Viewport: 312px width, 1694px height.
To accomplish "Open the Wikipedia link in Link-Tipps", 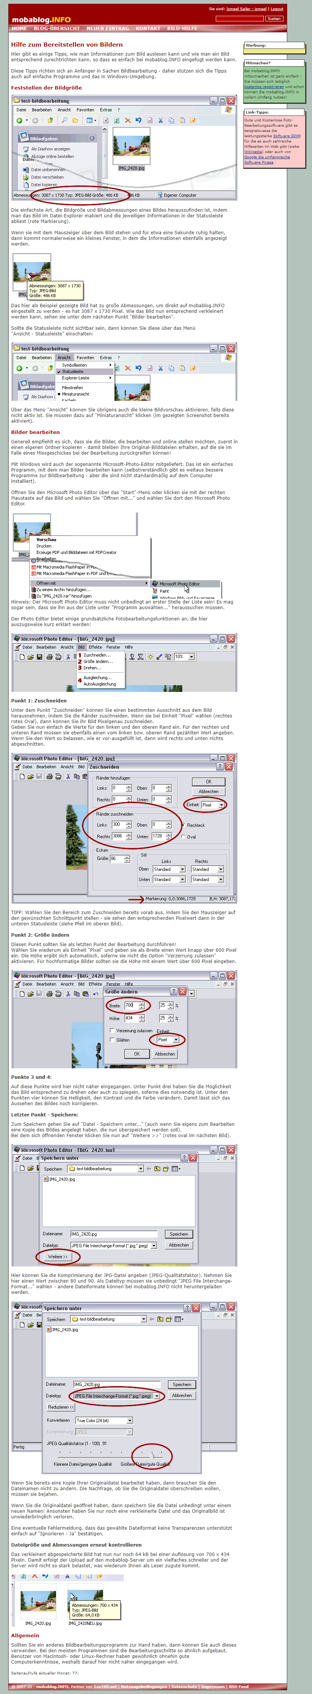I will tap(253, 152).
